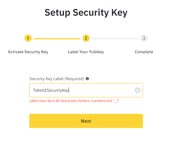Viewport: 179px width, 144px height.
Task: Click the typed text Token2Securitykey
Action: click(51, 90)
